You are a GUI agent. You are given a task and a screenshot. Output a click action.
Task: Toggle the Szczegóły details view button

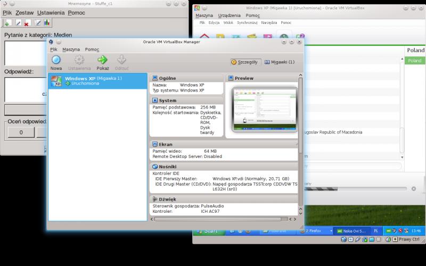click(245, 62)
